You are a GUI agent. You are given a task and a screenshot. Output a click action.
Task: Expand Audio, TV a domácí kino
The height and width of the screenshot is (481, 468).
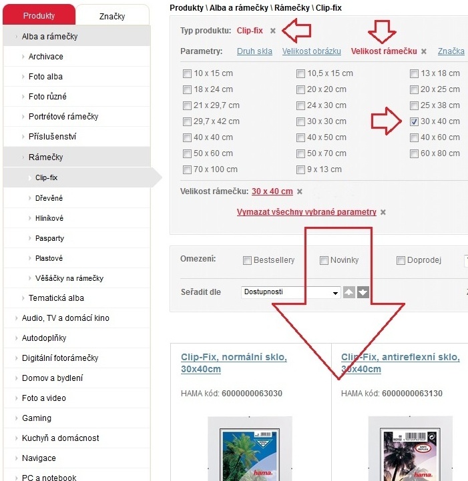coord(77,318)
